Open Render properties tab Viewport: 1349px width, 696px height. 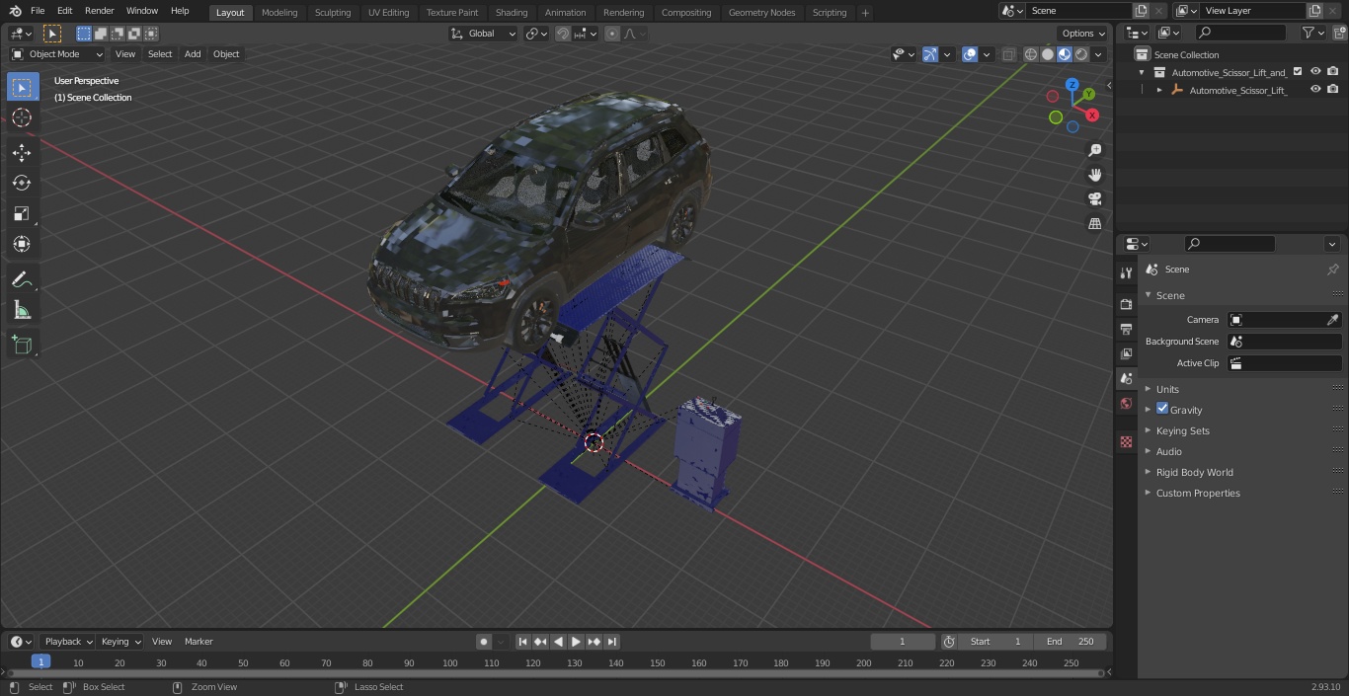pyautogui.click(x=1126, y=304)
